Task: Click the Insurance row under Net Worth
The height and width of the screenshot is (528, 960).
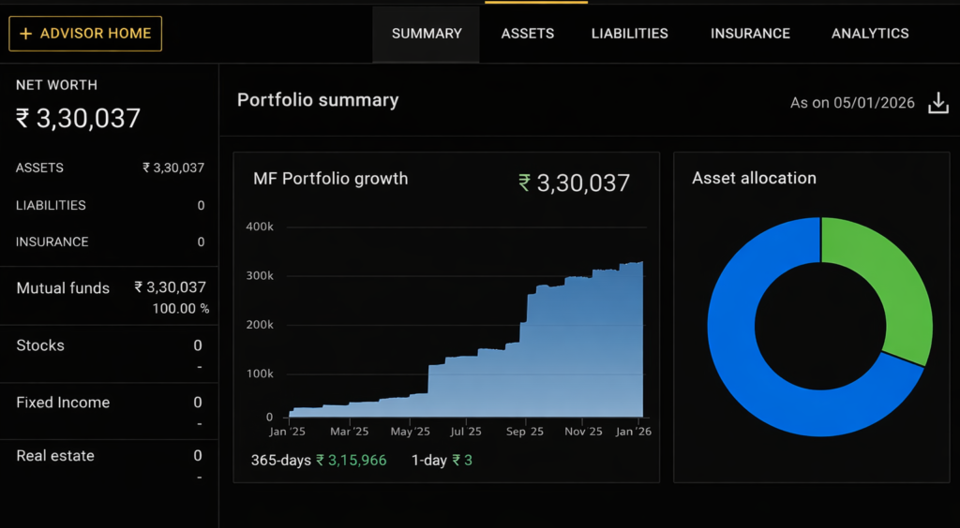Action: pyautogui.click(x=109, y=242)
